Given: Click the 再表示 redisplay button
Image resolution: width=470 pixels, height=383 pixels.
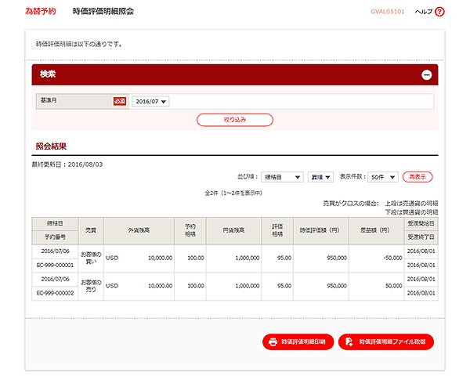Looking at the screenshot, I should (418, 177).
